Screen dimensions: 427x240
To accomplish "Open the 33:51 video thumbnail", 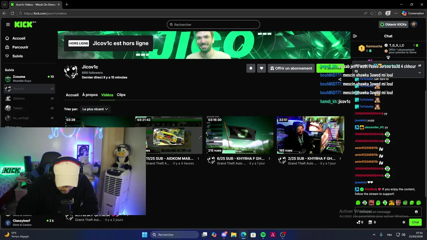I will tap(311, 135).
